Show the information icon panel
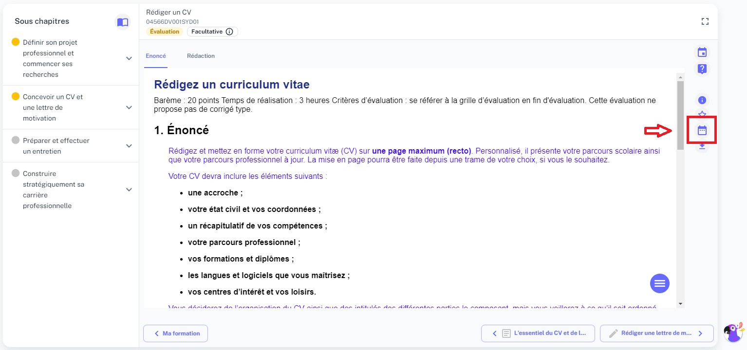 [x=702, y=100]
